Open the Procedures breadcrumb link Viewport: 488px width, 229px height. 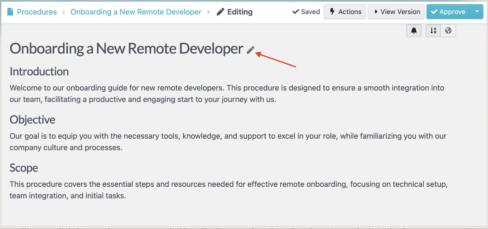[37, 12]
